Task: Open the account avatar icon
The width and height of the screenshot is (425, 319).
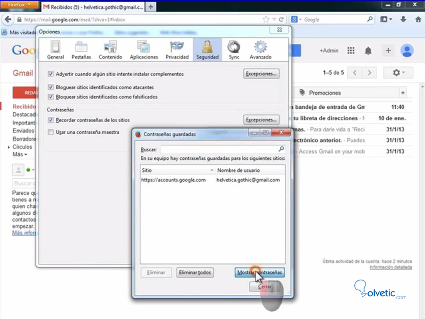Action: 407,51
